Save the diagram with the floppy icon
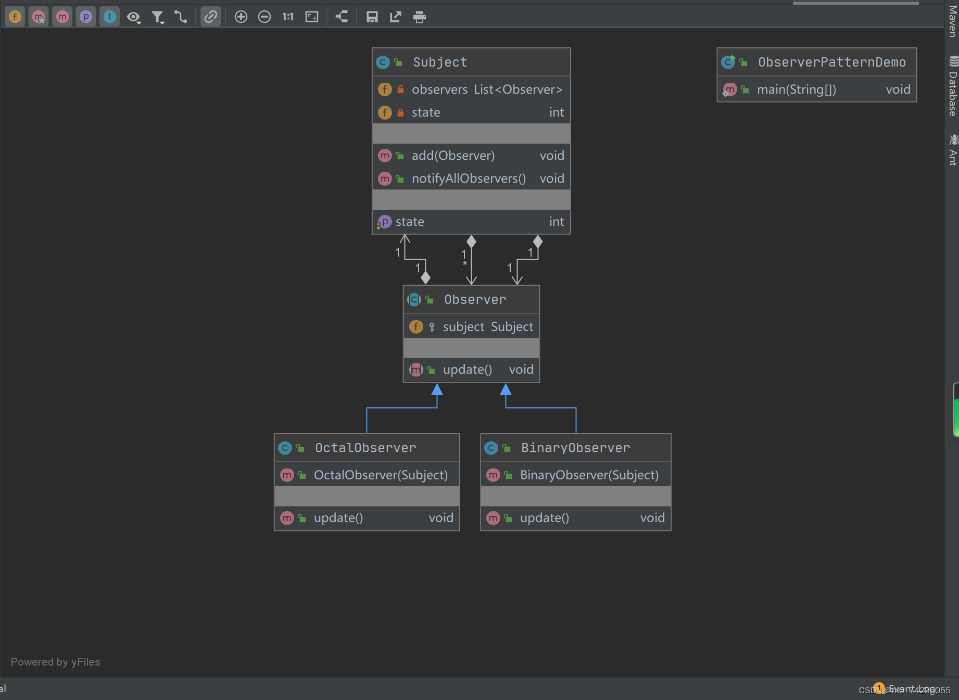Viewport: 959px width, 700px height. tap(372, 17)
